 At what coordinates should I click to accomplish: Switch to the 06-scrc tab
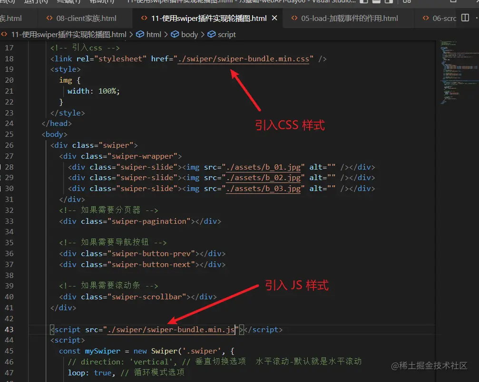point(439,19)
